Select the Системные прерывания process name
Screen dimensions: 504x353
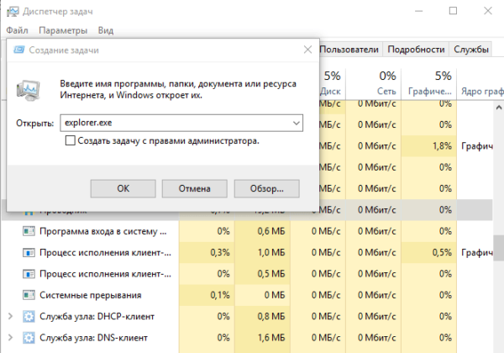91,295
